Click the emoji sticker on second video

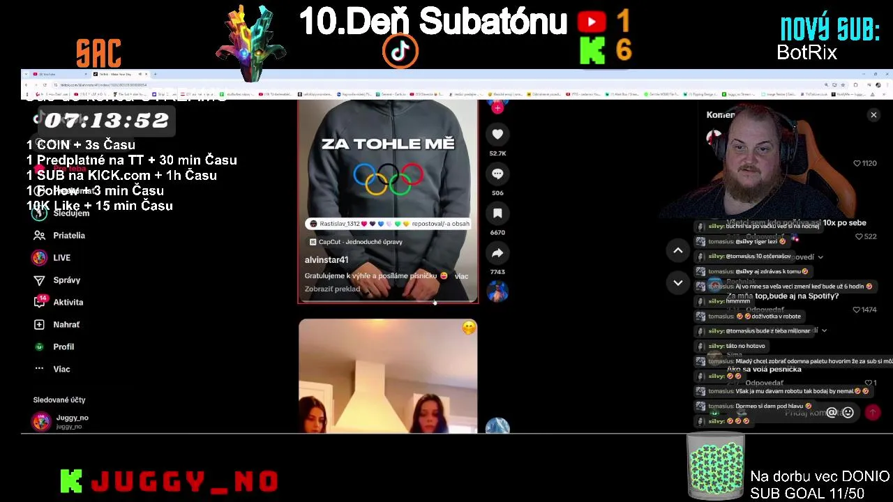pos(469,328)
